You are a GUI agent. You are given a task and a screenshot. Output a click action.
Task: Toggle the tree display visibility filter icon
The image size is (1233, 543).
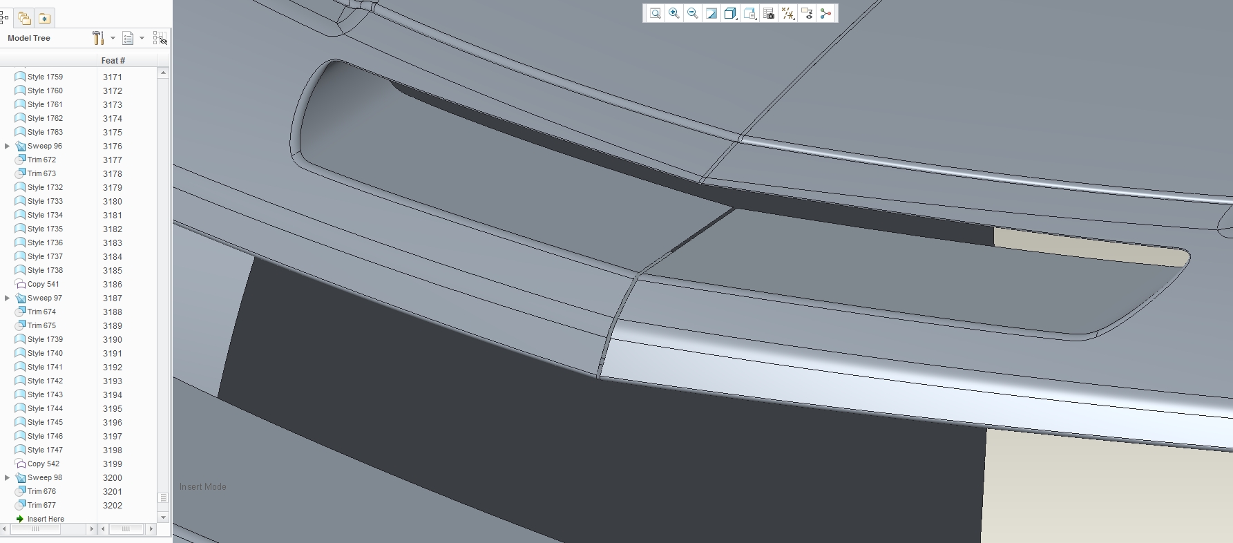[160, 38]
